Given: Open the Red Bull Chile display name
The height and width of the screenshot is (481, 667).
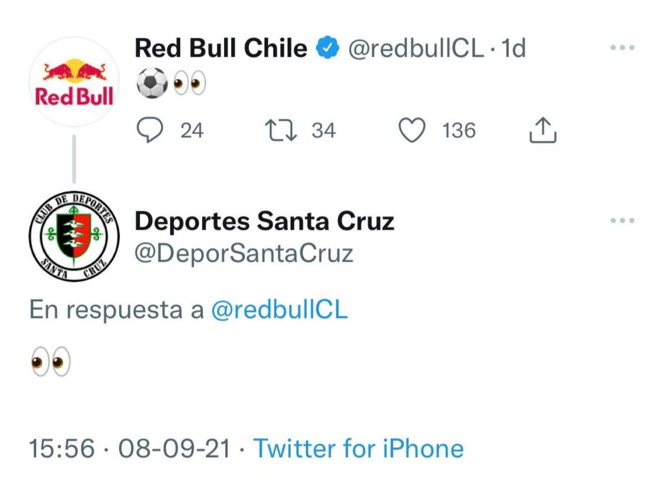Looking at the screenshot, I should [221, 49].
